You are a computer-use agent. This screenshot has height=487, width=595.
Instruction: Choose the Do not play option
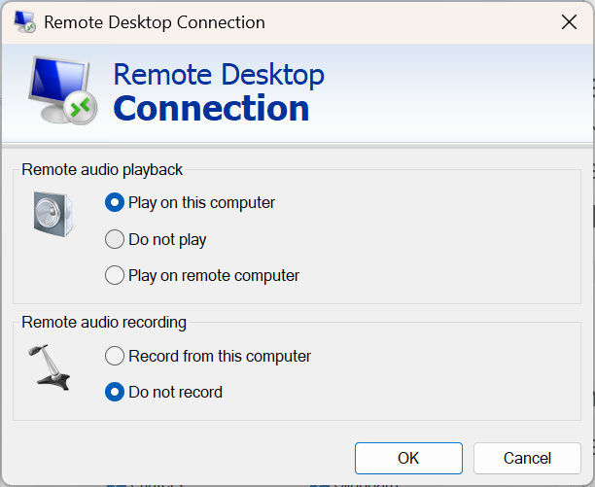click(x=115, y=239)
